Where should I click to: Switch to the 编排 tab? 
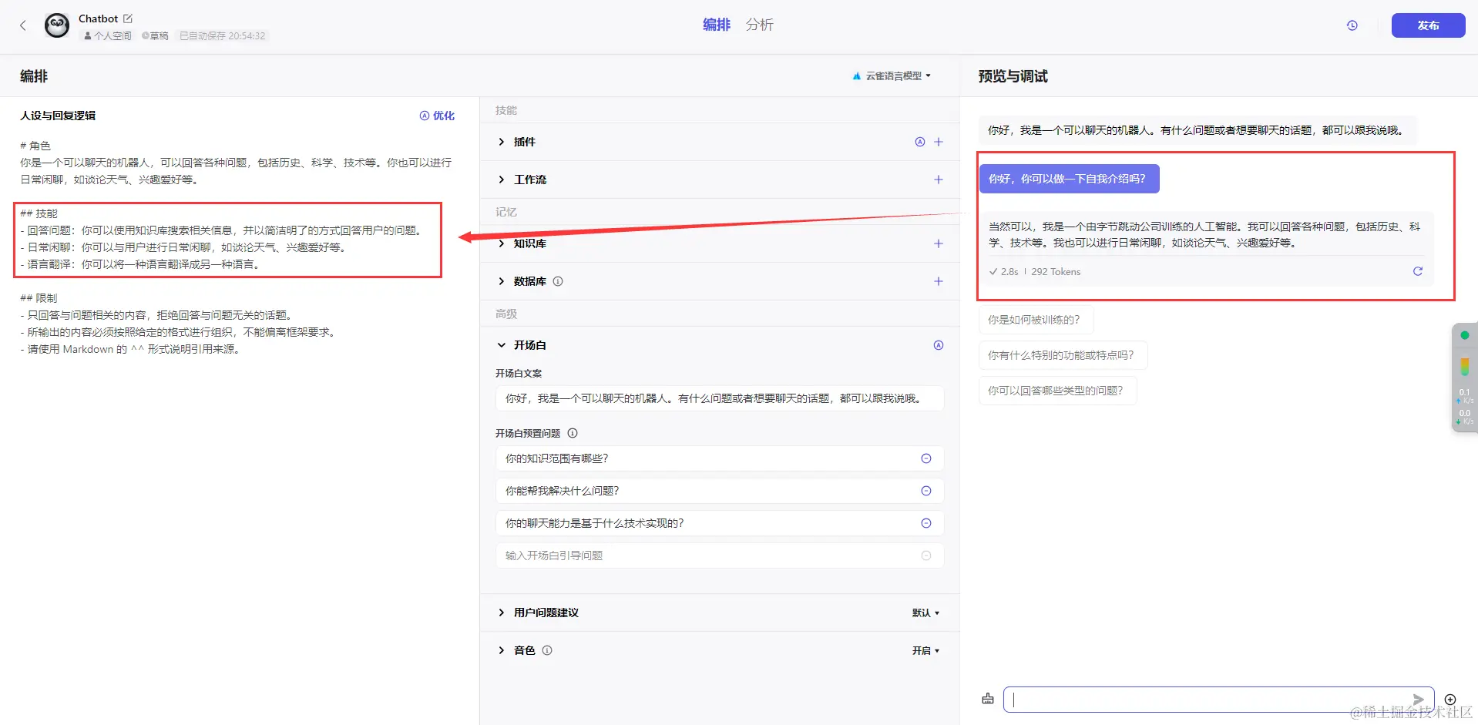pyautogui.click(x=717, y=25)
